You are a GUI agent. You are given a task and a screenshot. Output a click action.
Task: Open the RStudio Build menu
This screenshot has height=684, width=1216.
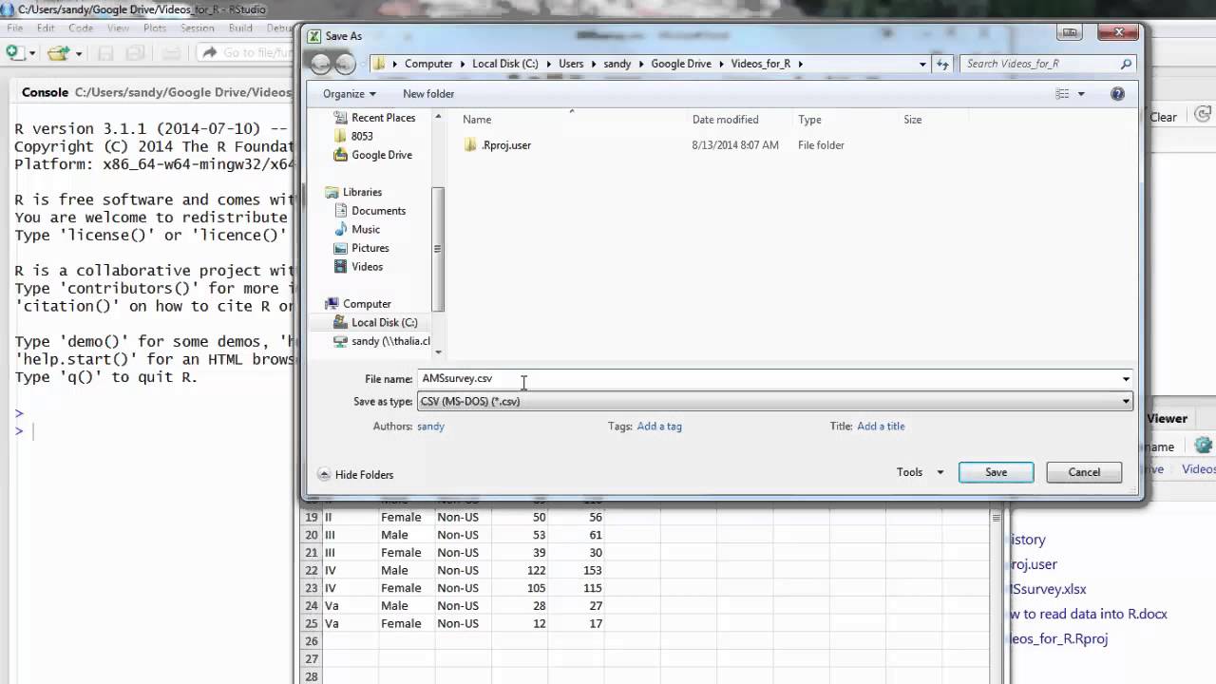240,28
